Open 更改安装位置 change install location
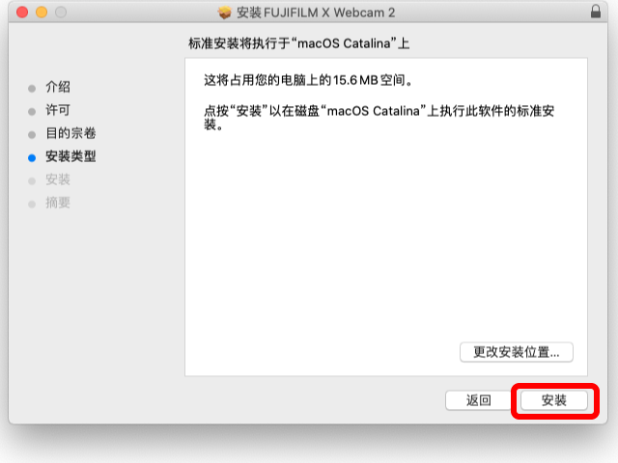The image size is (618, 463). pos(517,352)
